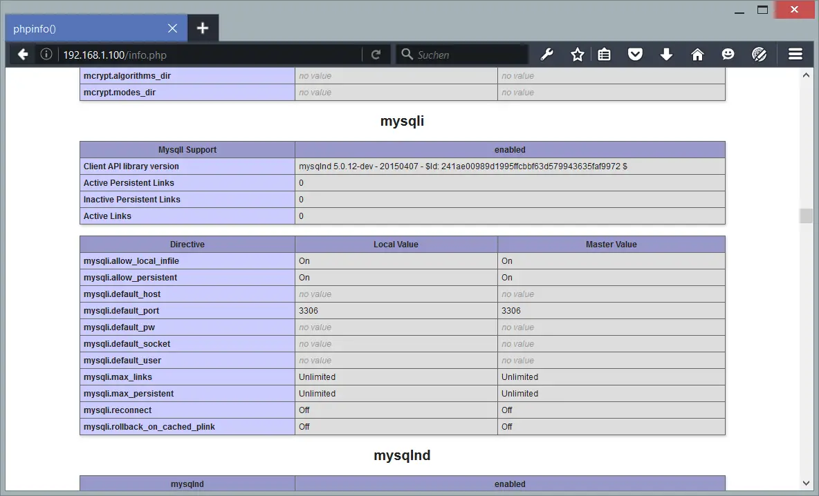819x496 pixels.
Task: Show bookmarks list icon
Action: 604,55
